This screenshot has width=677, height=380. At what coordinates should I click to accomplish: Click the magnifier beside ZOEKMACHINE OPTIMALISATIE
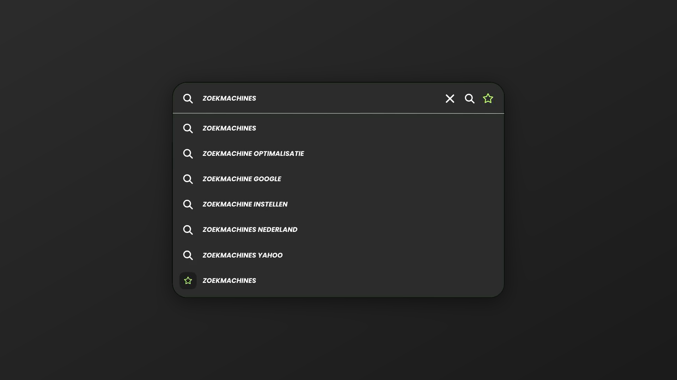188,154
